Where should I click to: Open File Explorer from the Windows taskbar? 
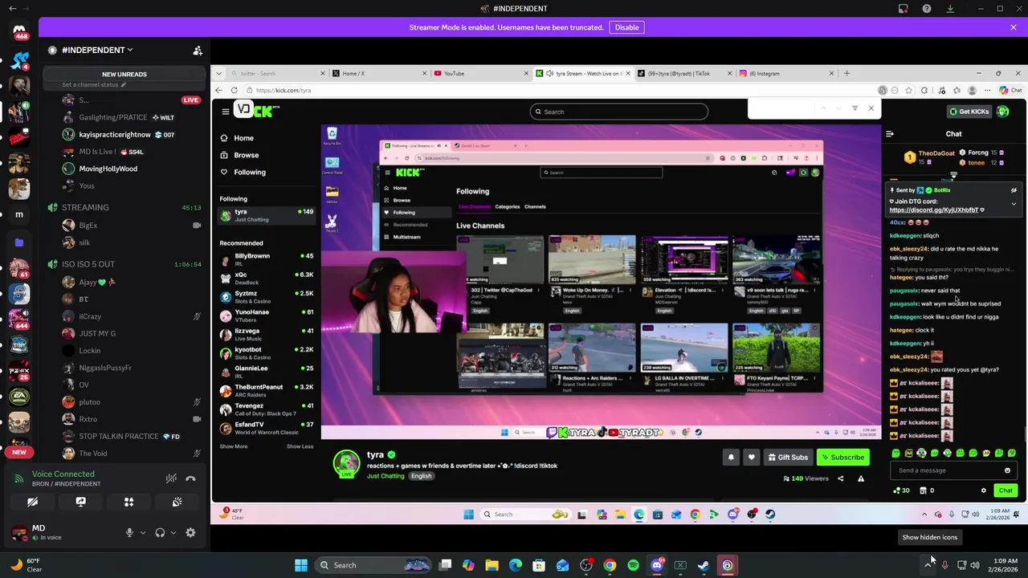pyautogui.click(x=492, y=565)
